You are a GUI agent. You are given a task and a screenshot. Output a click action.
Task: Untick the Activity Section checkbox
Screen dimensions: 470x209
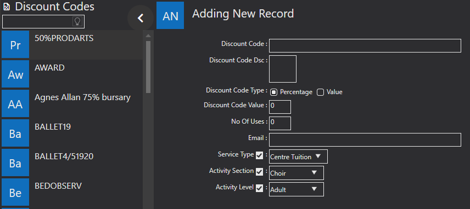259,172
